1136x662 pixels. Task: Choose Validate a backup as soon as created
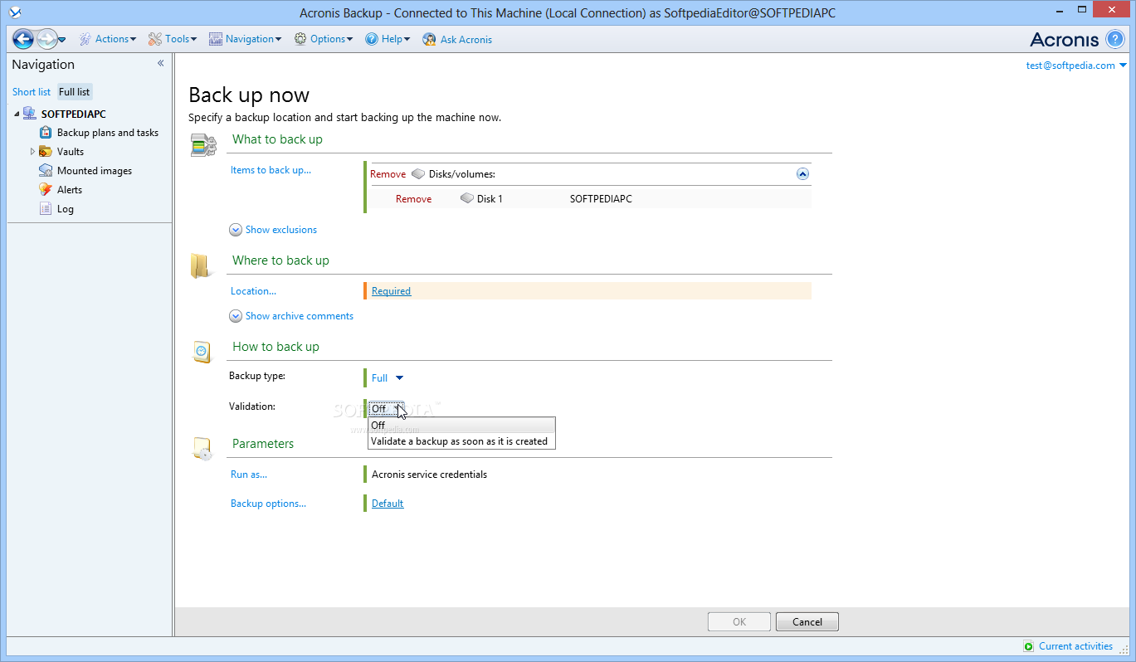tap(461, 441)
